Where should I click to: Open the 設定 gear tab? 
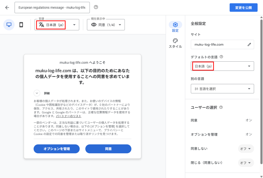coord(175,27)
